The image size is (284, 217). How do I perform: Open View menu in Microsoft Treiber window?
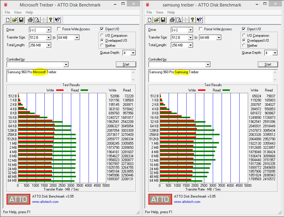18,12
